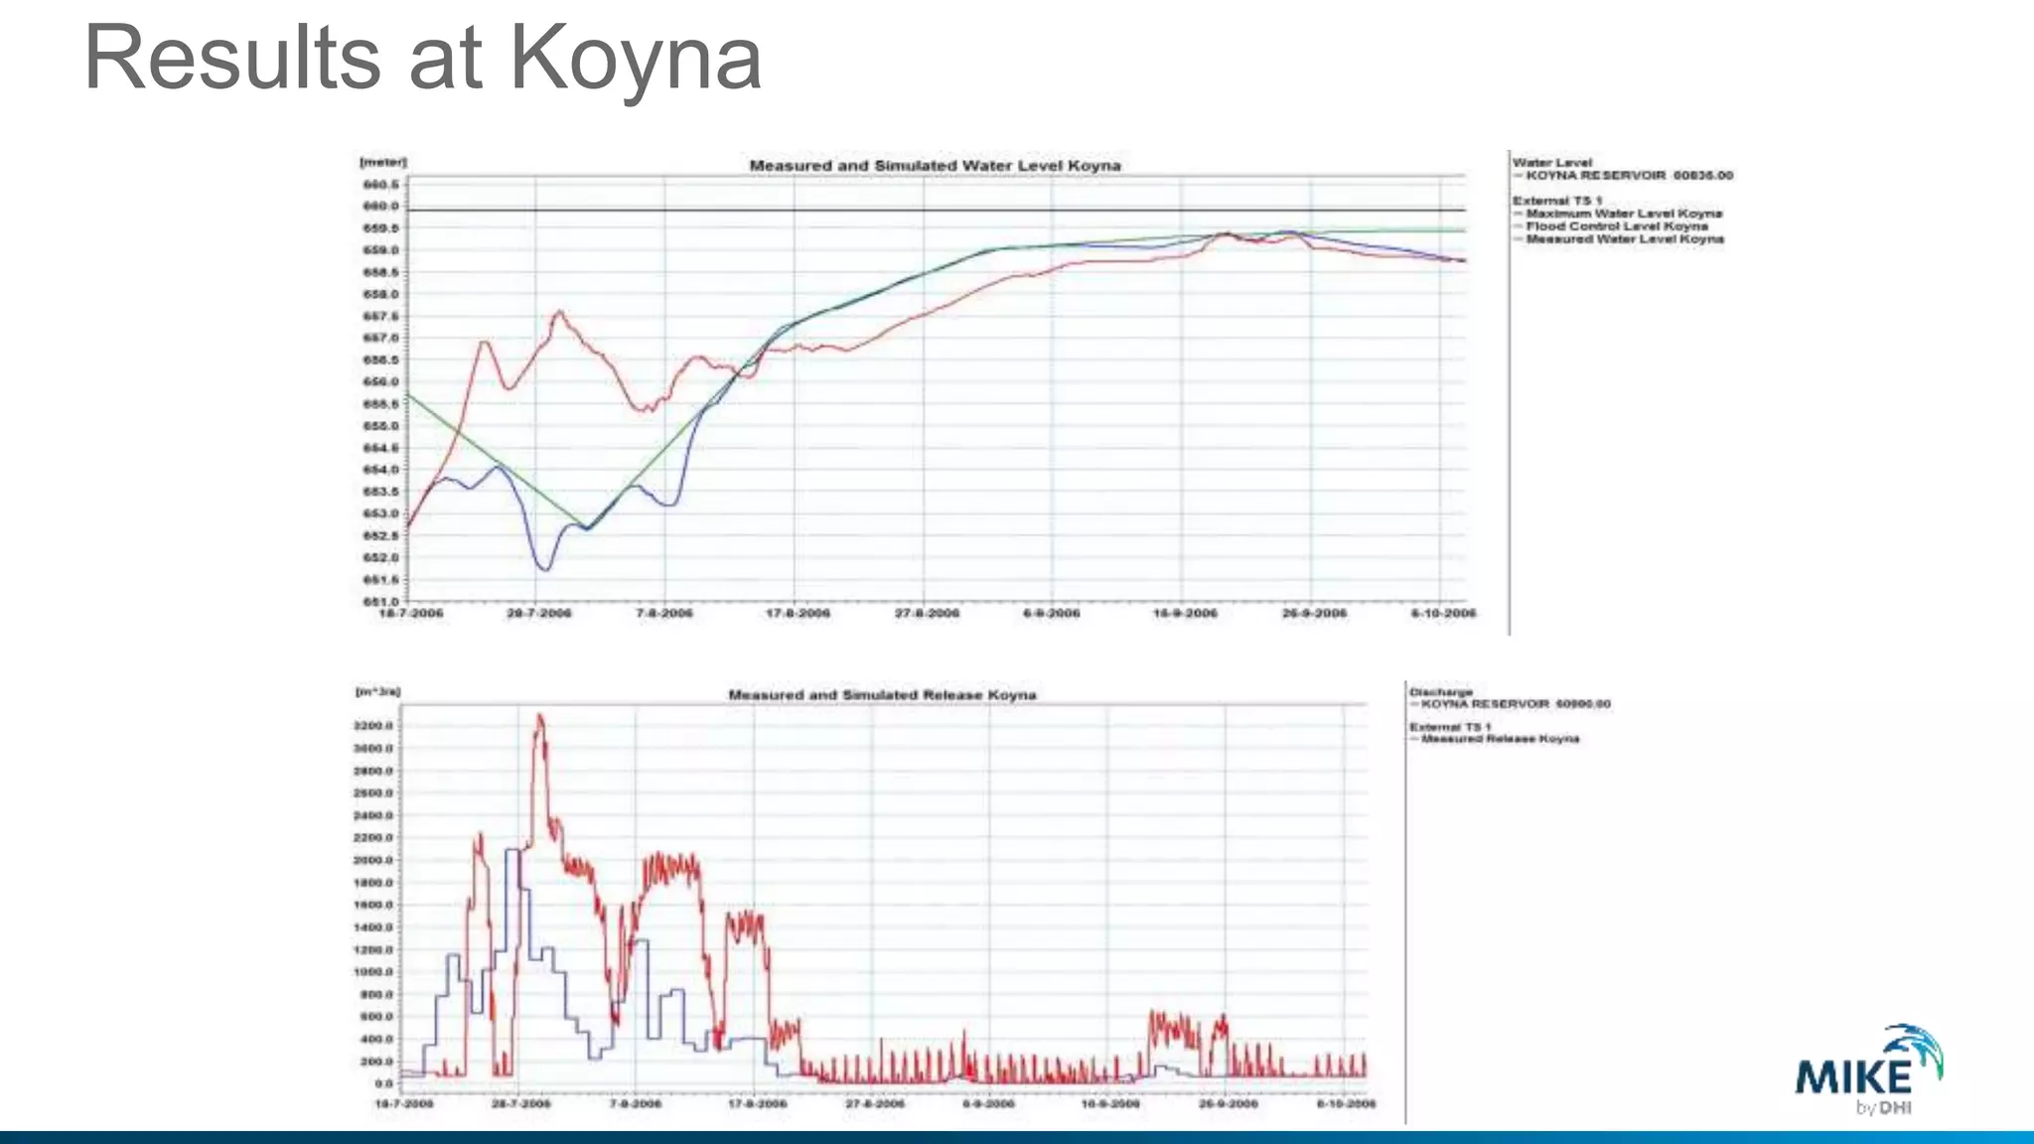Click 6-10-2006 date label on water level chart
Screen dimensions: 2034x1144
(1443, 614)
